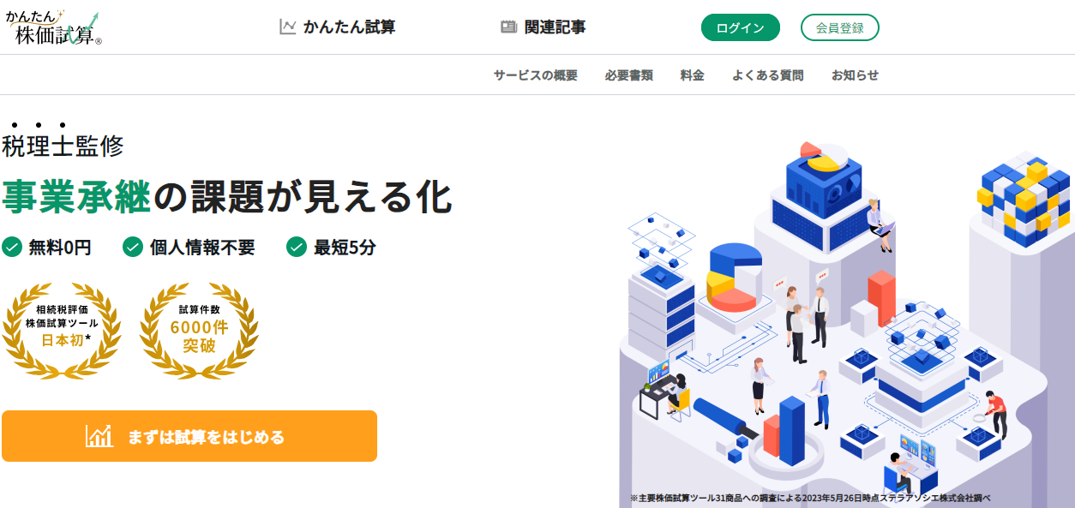Click the 会員登録 button
The height and width of the screenshot is (508, 1075).
coord(840,27)
